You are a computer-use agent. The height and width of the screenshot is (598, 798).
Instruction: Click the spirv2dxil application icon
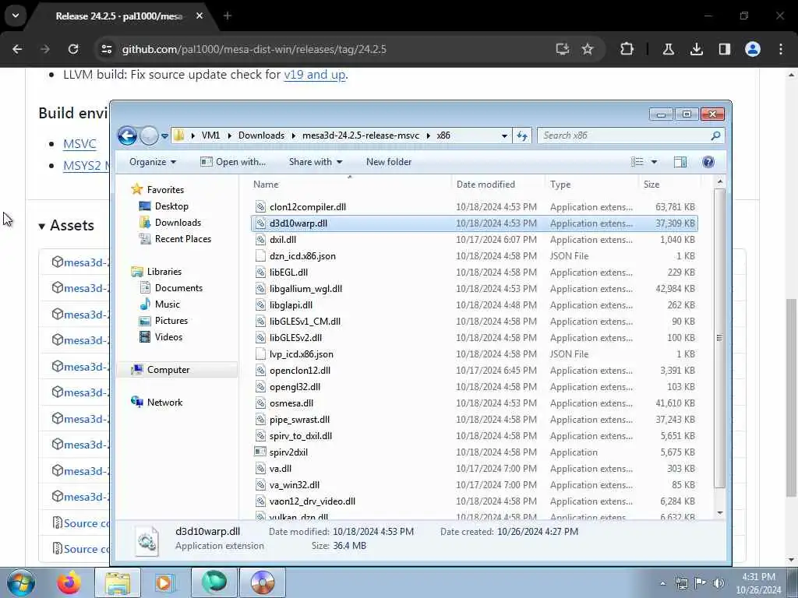click(x=260, y=452)
